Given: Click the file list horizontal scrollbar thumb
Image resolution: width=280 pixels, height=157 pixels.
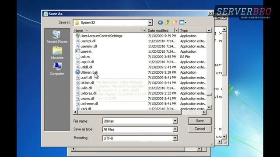Looking at the screenshot, I should click(129, 112).
